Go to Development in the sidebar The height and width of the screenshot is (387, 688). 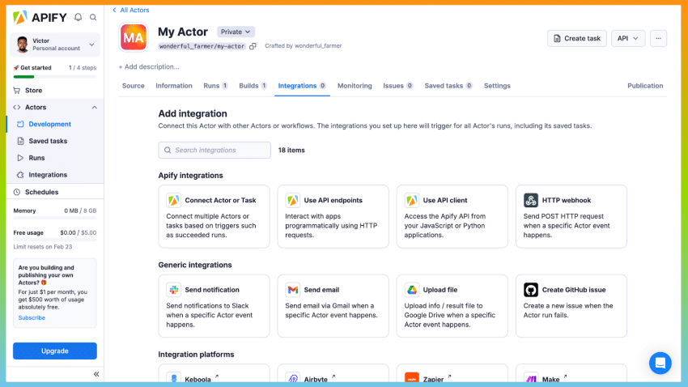[x=55, y=124]
